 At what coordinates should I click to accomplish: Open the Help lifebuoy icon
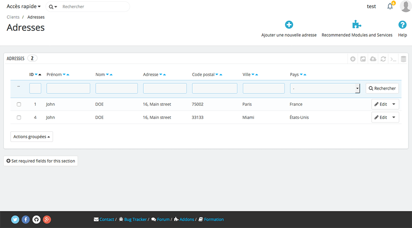click(402, 25)
